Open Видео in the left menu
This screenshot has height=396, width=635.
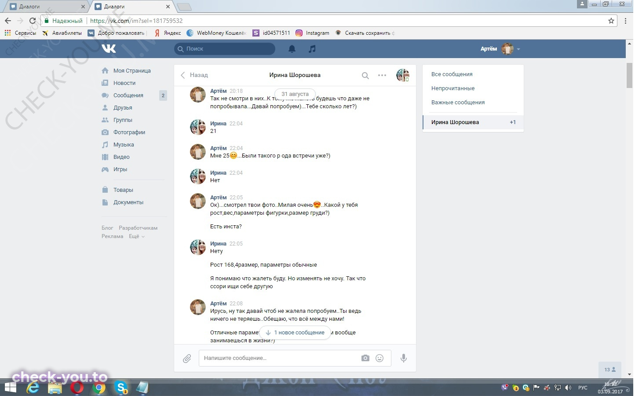click(121, 157)
